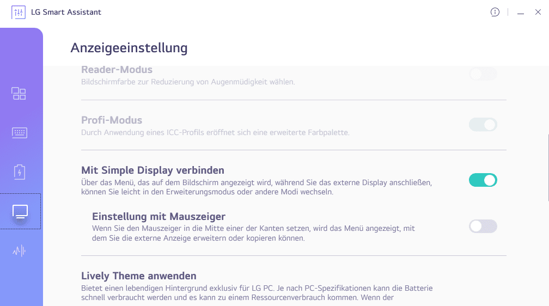The image size is (549, 306).
Task: Select the display settings sidebar icon
Action: click(x=20, y=211)
